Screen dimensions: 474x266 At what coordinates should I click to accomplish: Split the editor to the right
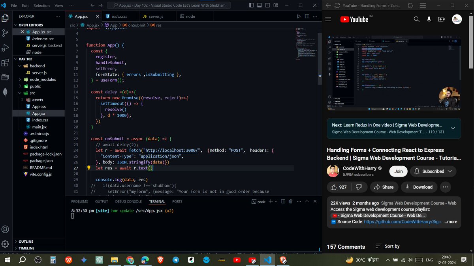coord(307,16)
